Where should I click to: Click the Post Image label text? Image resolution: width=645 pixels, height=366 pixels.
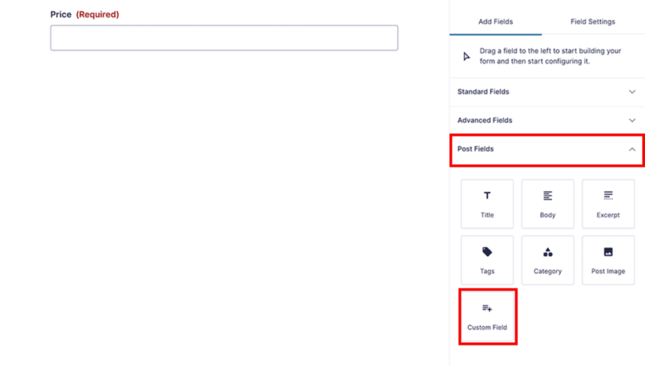(608, 272)
